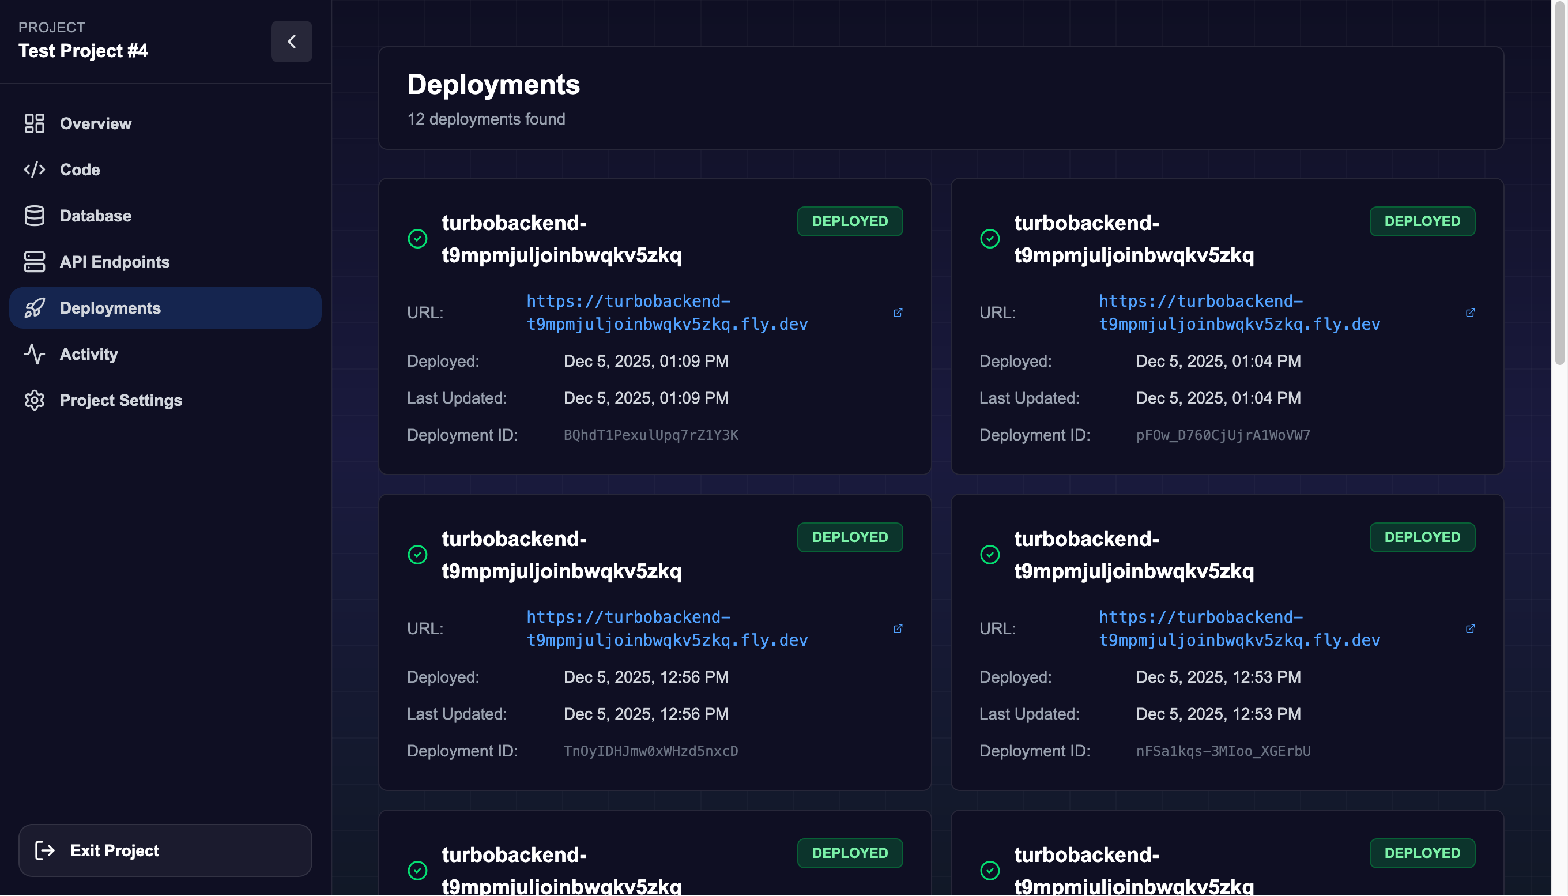
Task: Click the Activity pulse icon
Action: coord(35,354)
